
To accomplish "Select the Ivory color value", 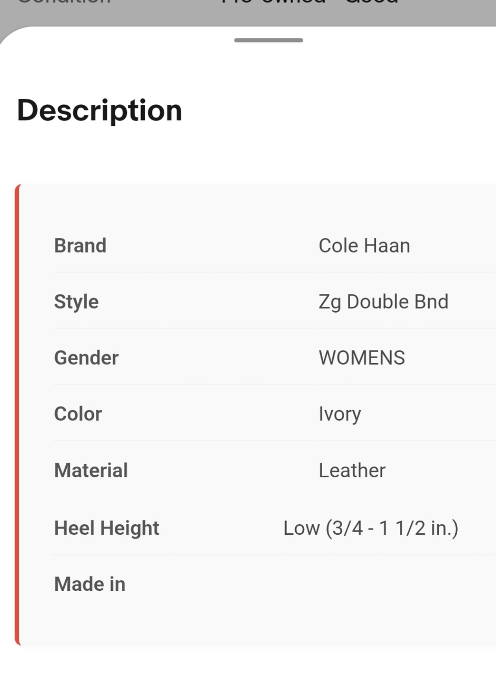I will coord(340,414).
